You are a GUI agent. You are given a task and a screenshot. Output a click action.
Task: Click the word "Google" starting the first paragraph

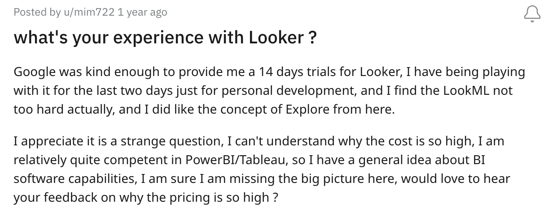click(34, 72)
